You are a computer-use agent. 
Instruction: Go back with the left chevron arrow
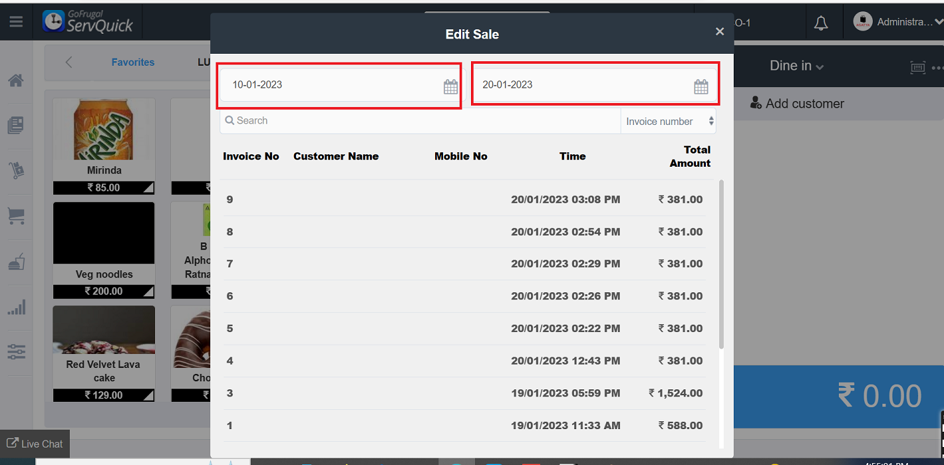[69, 62]
